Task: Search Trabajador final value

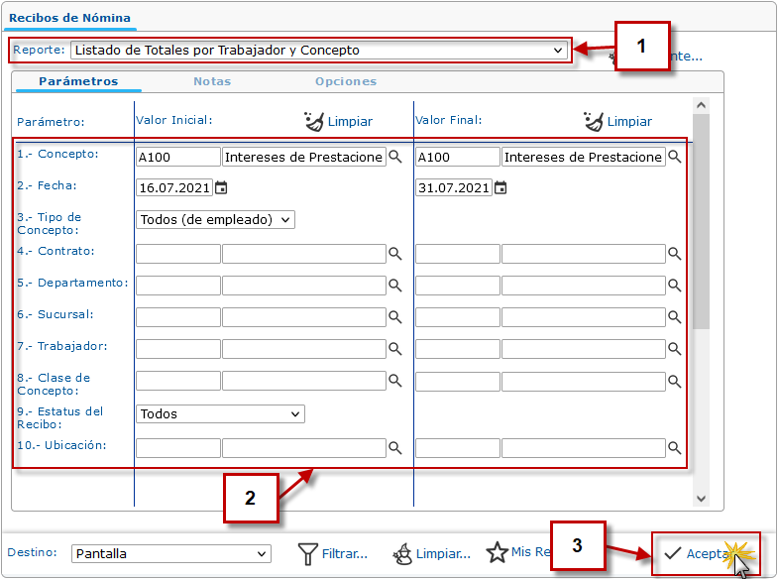Action: (x=674, y=349)
